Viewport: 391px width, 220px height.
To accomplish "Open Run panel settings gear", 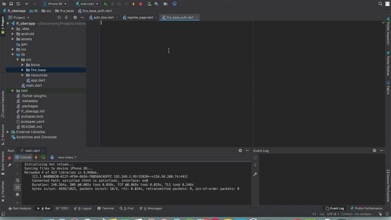I will [240, 150].
